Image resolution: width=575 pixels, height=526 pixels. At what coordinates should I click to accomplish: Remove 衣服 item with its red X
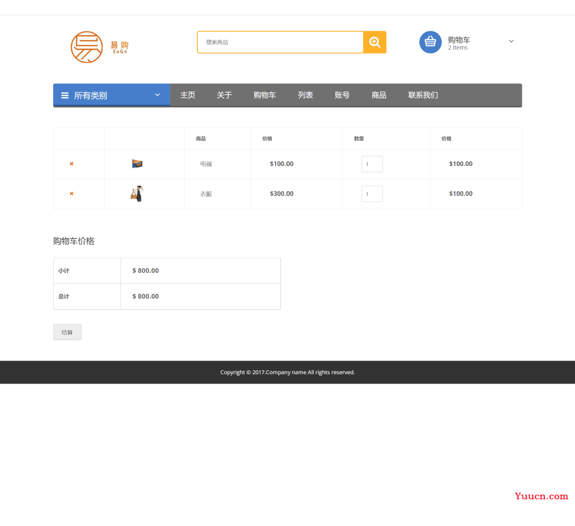click(x=71, y=193)
